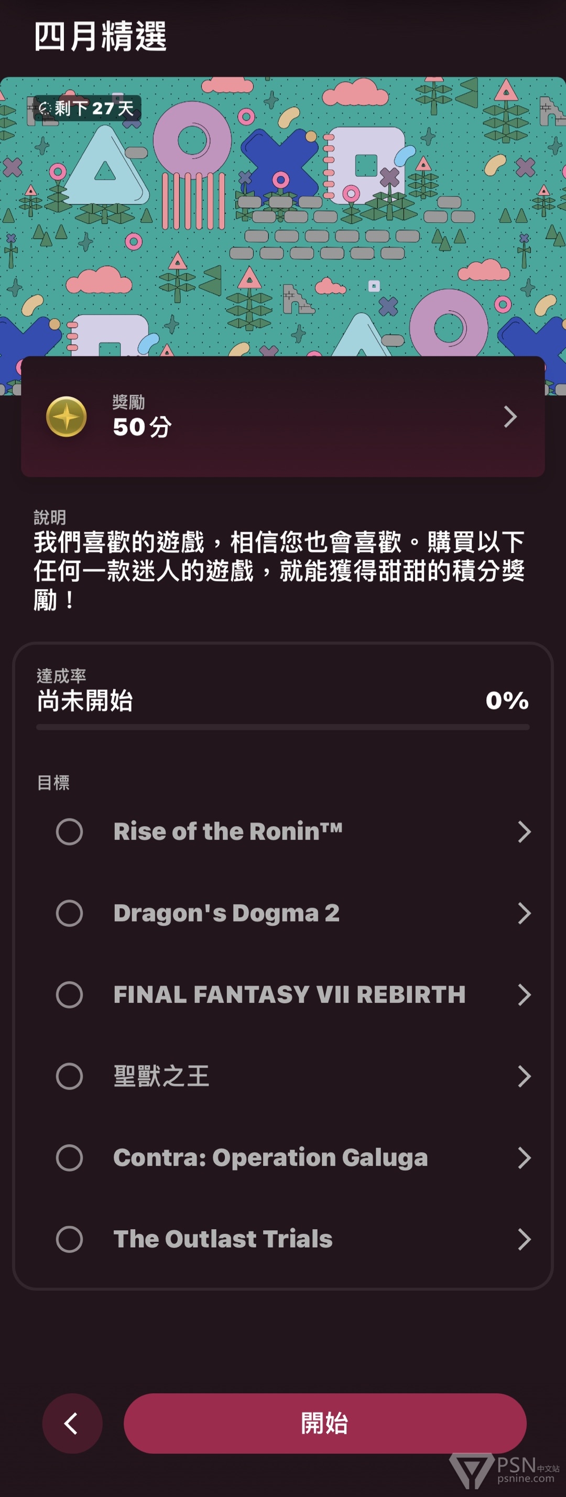Select the Dragon's Dogma 2 circle
The width and height of the screenshot is (566, 1497).
pos(69,913)
